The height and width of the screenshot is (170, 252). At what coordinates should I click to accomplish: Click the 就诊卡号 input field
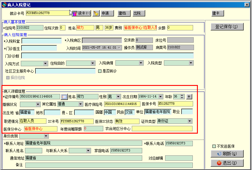pos(48,13)
